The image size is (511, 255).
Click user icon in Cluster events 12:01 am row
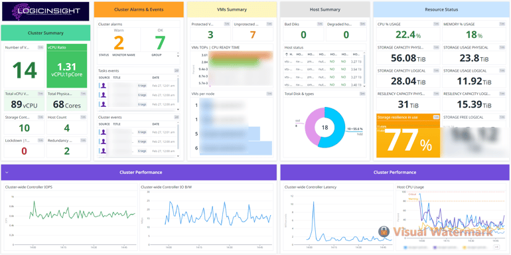tap(104, 132)
